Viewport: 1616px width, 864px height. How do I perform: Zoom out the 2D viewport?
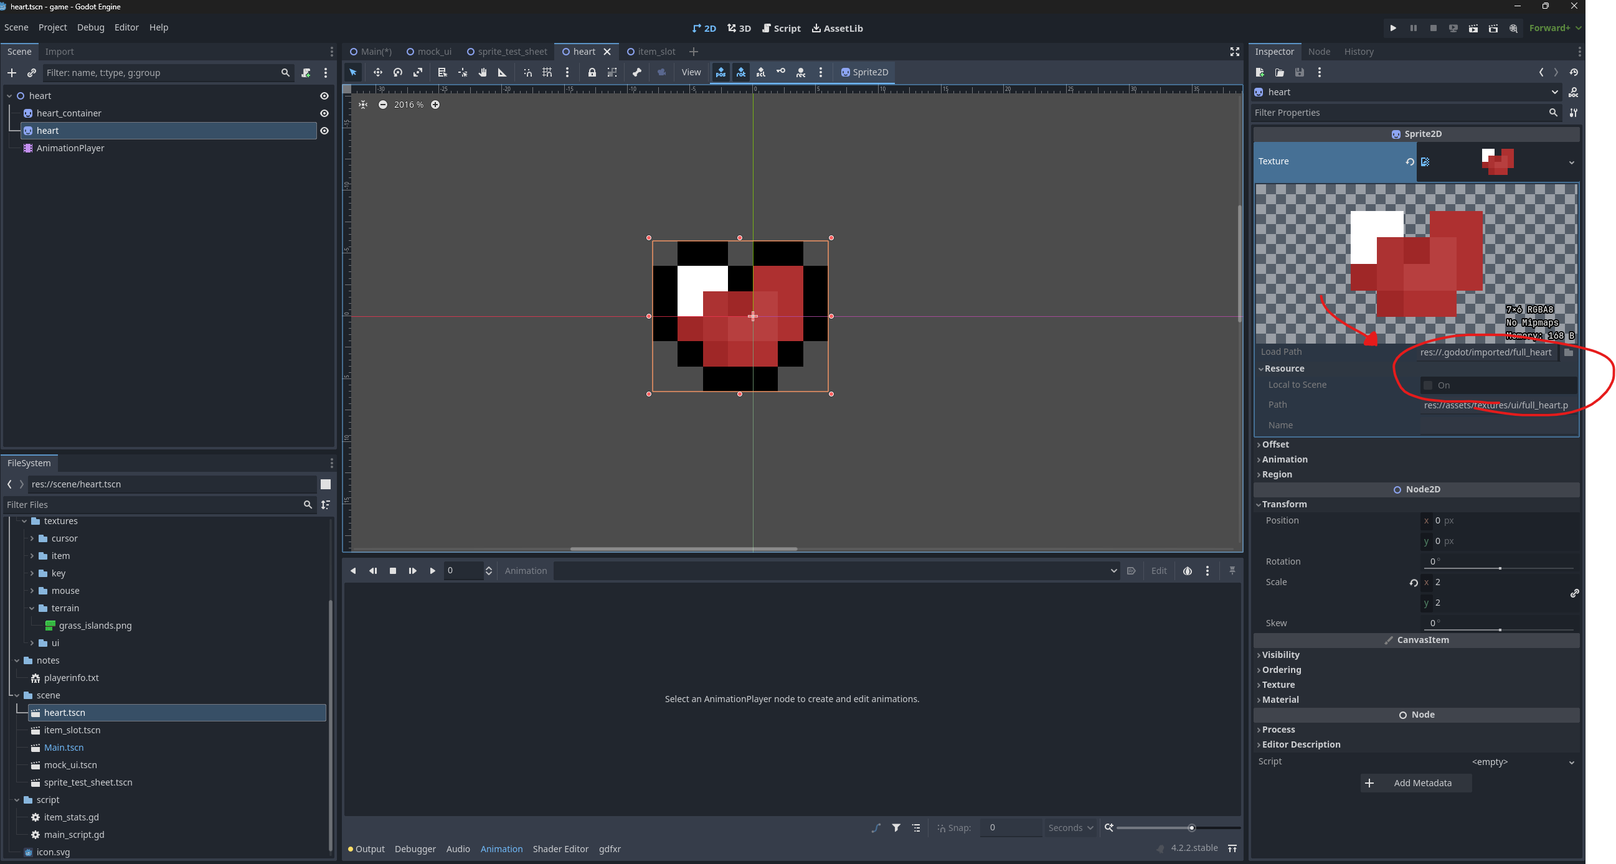click(382, 105)
